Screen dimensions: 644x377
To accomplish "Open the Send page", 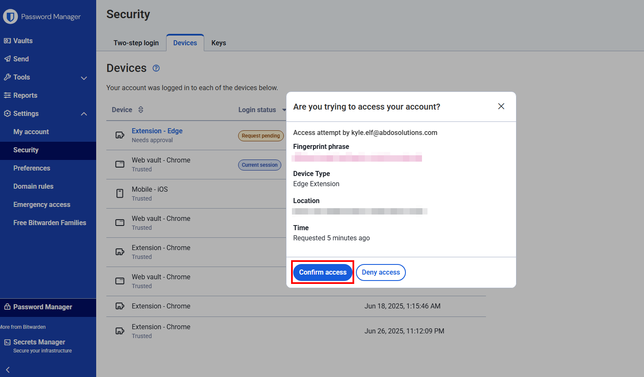I will (x=21, y=59).
